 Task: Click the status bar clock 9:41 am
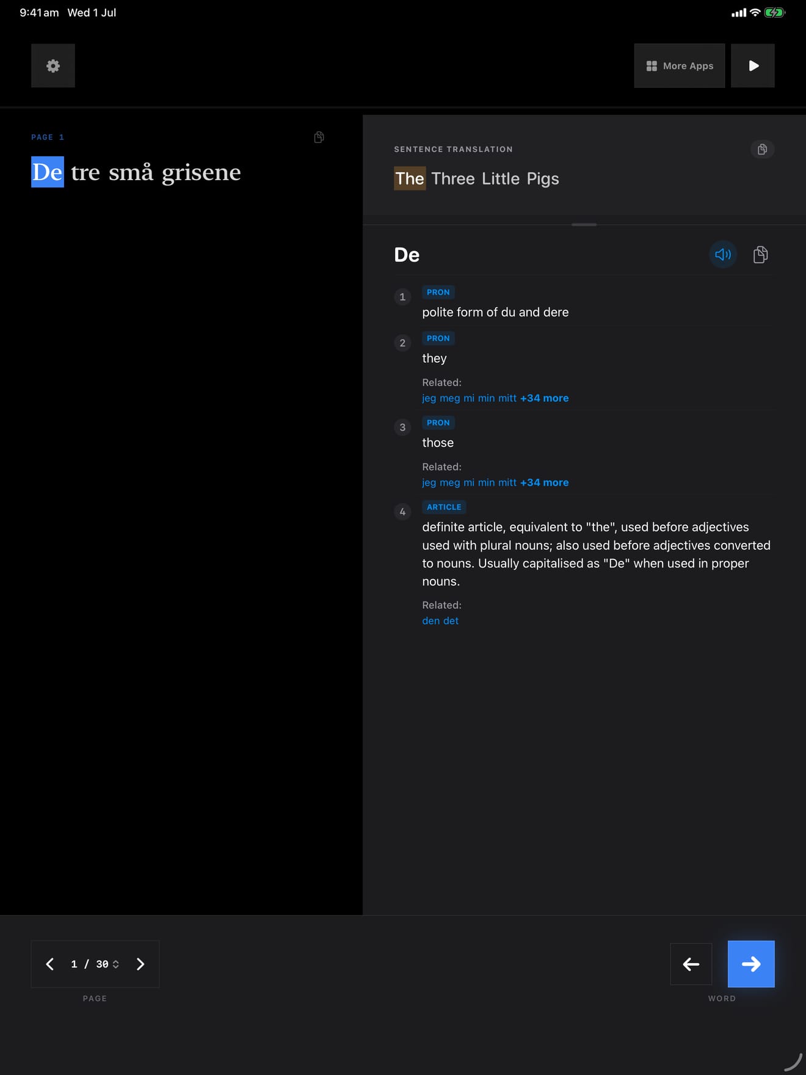point(39,12)
